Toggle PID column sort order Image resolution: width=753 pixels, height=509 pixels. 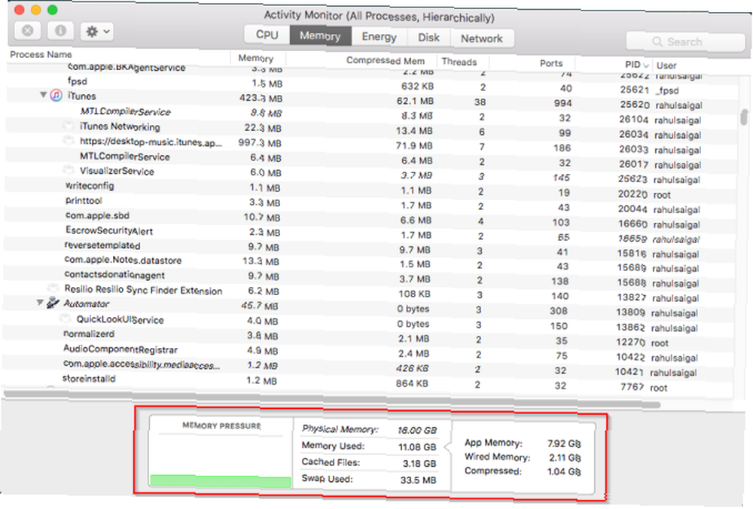point(637,64)
